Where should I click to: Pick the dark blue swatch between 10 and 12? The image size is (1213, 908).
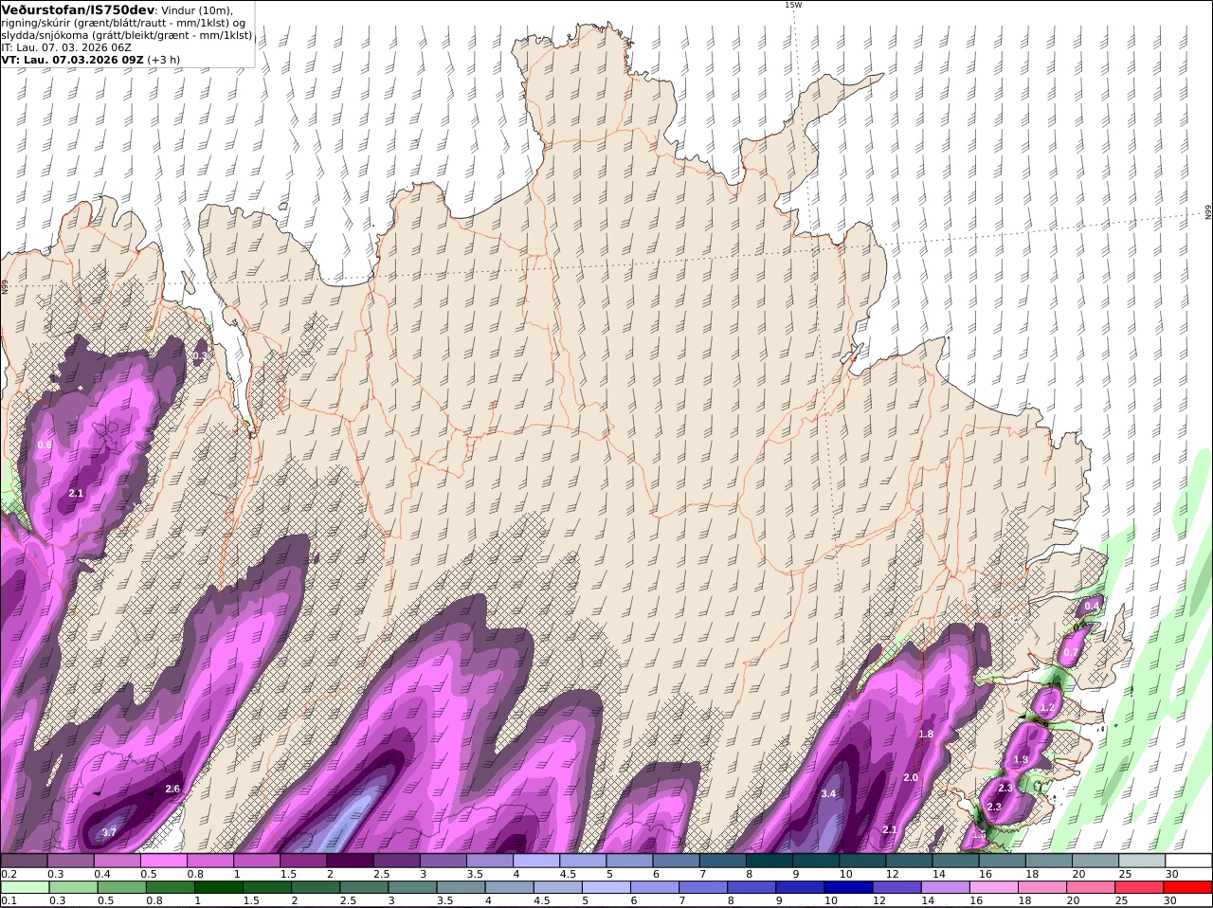862,888
